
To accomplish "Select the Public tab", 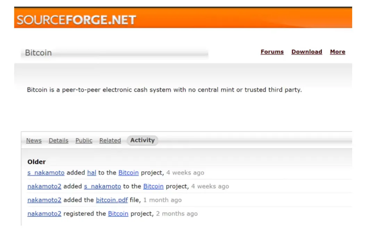I will 84,140.
